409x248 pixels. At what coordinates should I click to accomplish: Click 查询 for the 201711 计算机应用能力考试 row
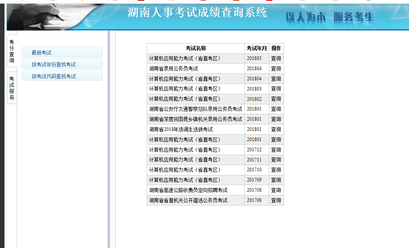click(276, 159)
